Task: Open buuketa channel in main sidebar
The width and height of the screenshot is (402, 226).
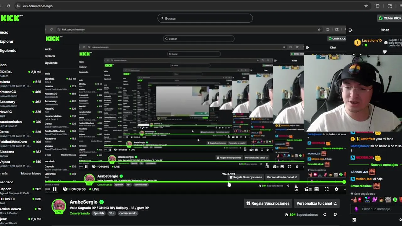Action: (21, 83)
